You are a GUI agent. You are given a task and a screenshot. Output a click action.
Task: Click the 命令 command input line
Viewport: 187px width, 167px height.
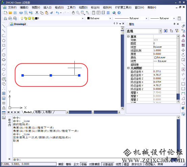tap(95, 160)
